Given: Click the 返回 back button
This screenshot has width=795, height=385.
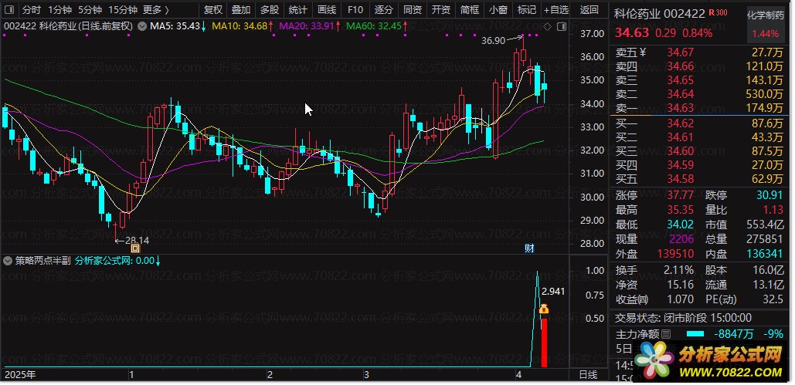Looking at the screenshot, I should click(x=589, y=9).
